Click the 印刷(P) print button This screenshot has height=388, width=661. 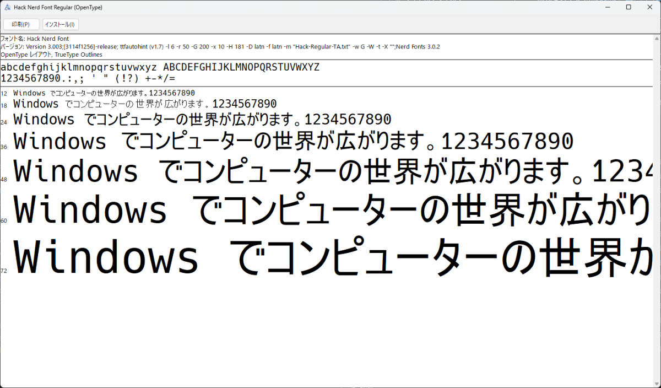[x=21, y=24]
